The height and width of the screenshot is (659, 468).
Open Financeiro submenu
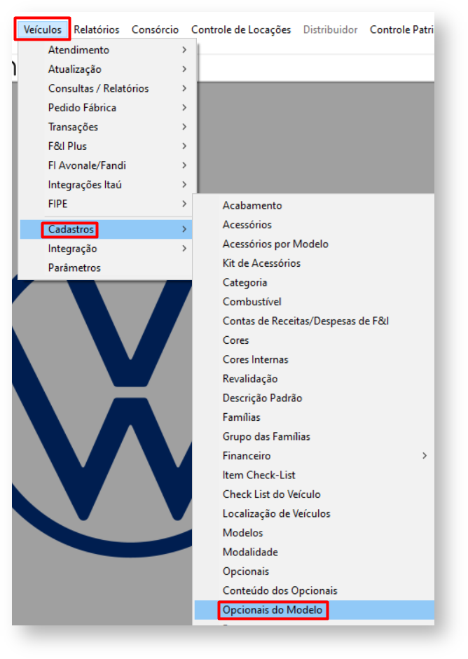tap(315, 456)
